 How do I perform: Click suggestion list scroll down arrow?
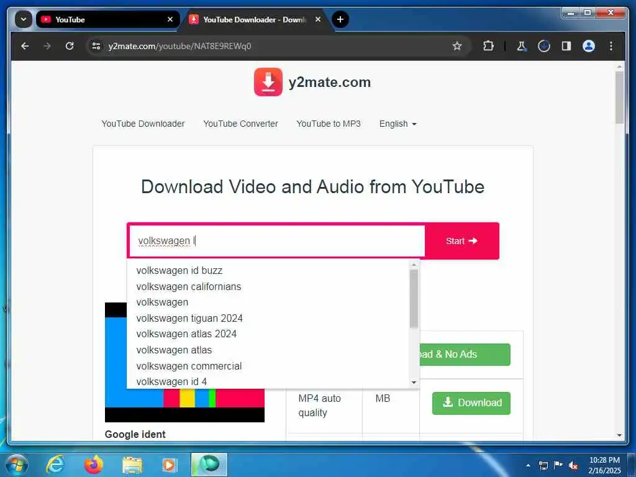click(414, 383)
